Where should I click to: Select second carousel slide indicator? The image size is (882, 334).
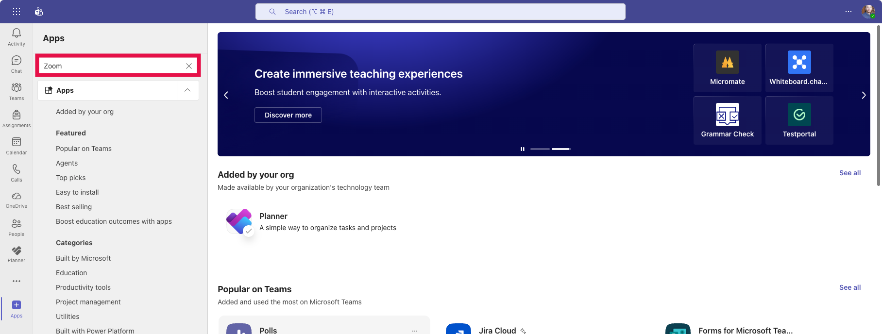pyautogui.click(x=561, y=149)
